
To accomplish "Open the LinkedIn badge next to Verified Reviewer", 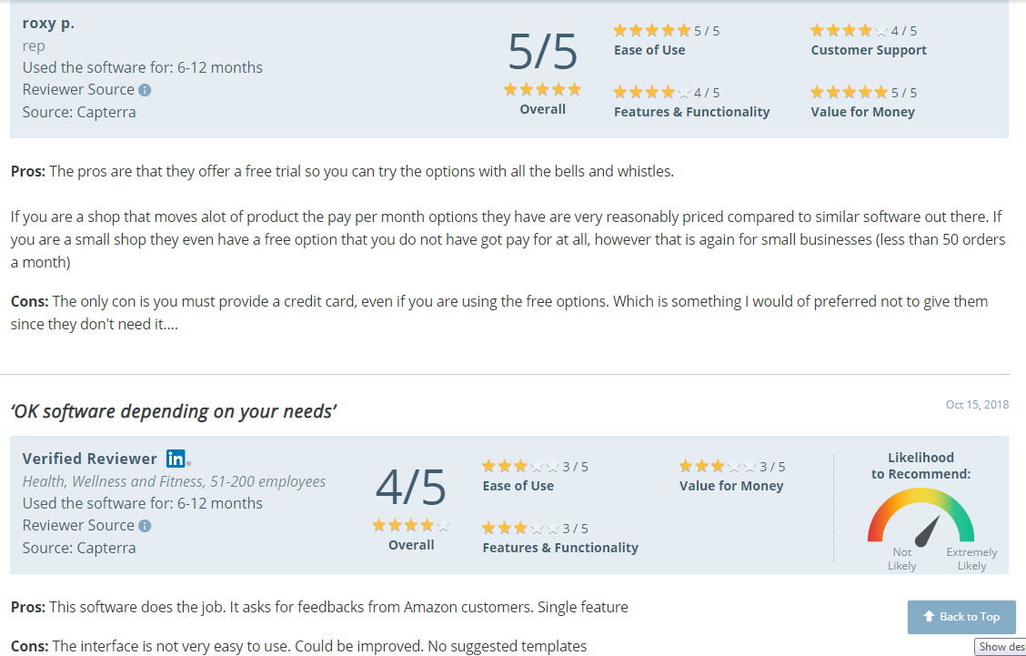I will point(177,459).
